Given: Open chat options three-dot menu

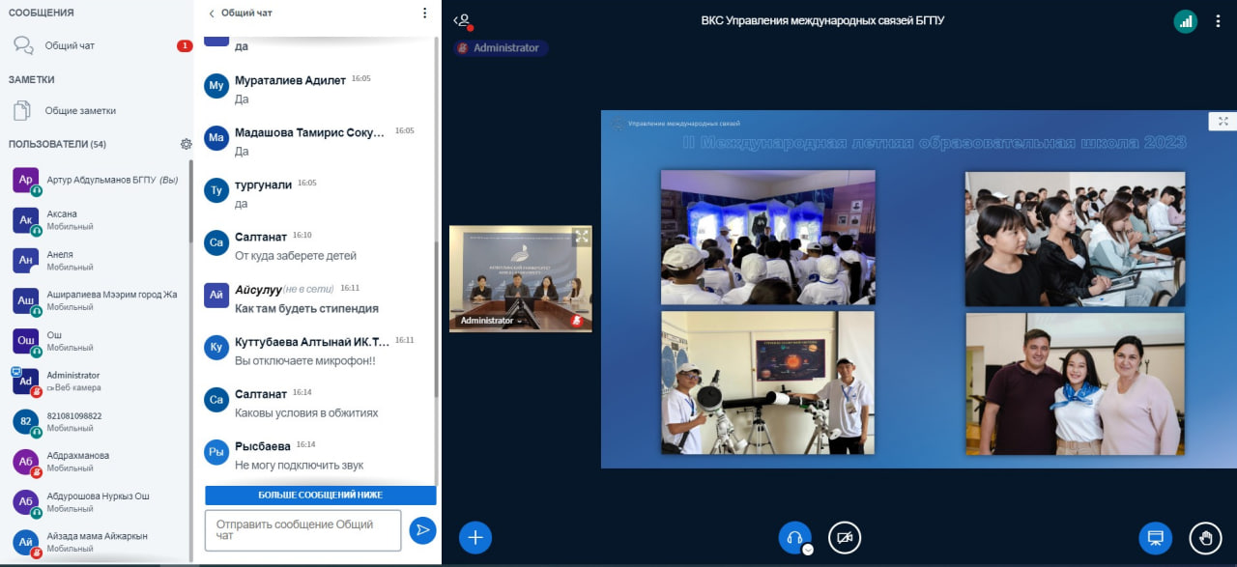Looking at the screenshot, I should 424,14.
